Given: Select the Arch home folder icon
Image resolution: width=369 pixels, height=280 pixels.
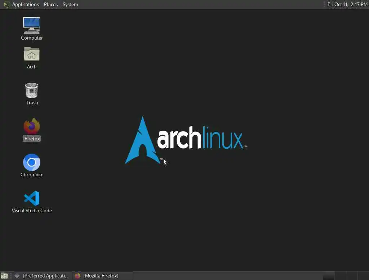Looking at the screenshot, I should click(x=32, y=54).
